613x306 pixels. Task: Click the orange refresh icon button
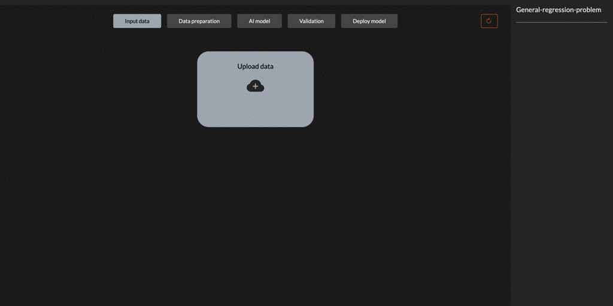click(489, 21)
